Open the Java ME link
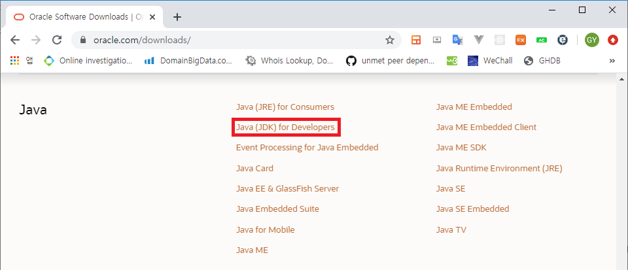This screenshot has height=270, width=628. click(252, 250)
